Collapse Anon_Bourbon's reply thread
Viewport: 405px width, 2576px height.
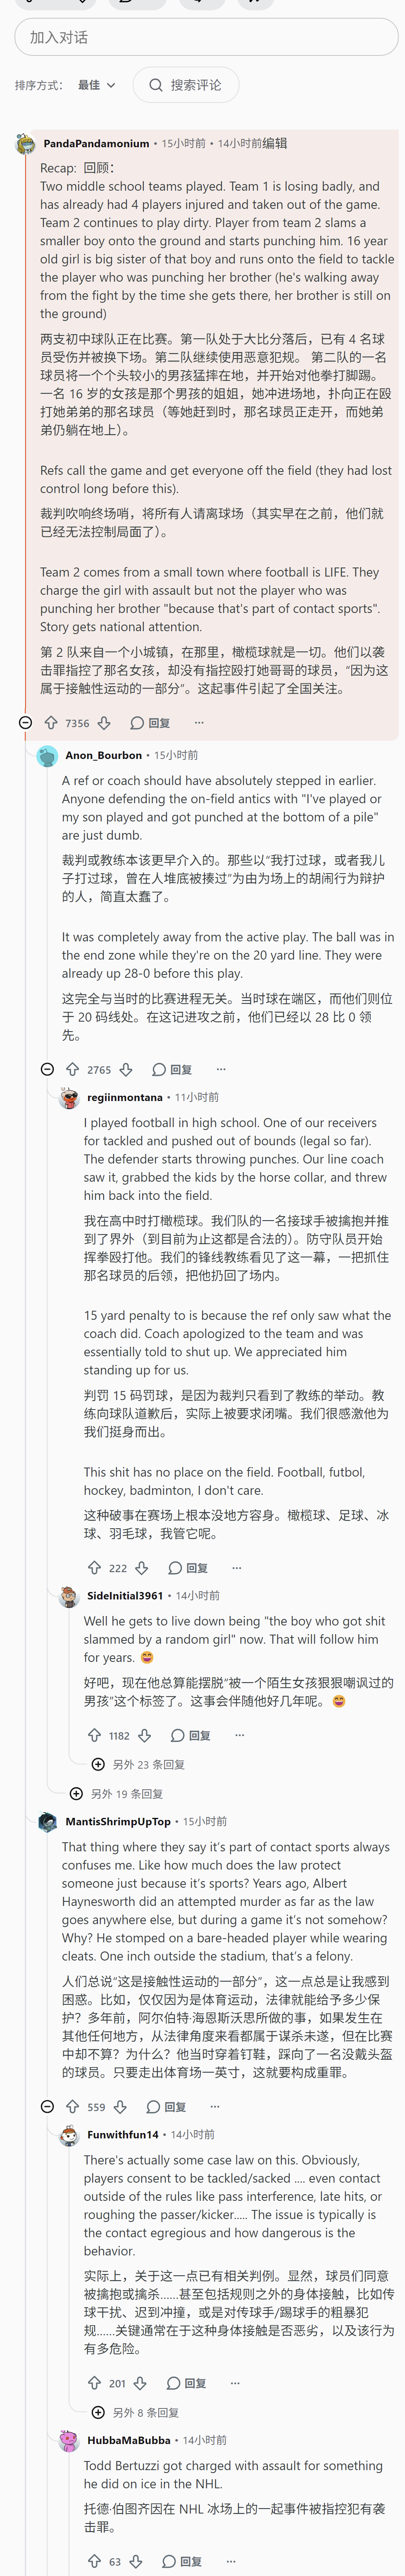[x=47, y=1069]
